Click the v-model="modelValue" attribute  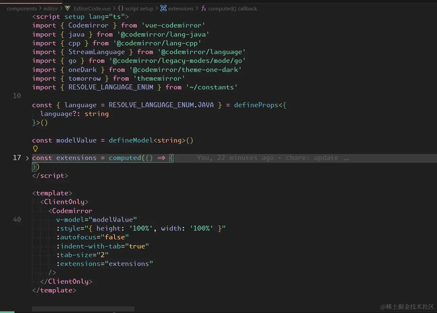pos(97,220)
